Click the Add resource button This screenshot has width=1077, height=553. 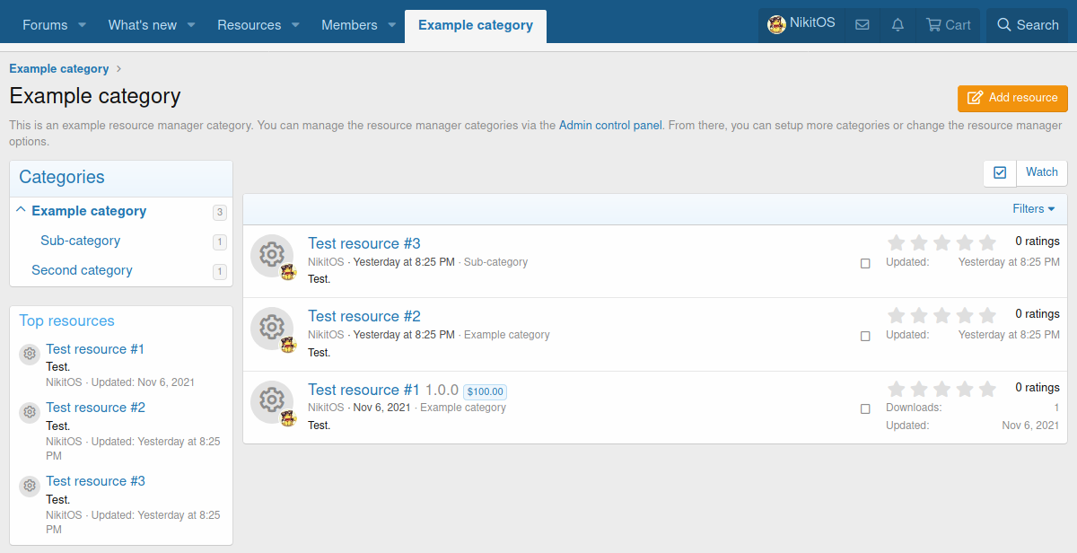click(1012, 98)
